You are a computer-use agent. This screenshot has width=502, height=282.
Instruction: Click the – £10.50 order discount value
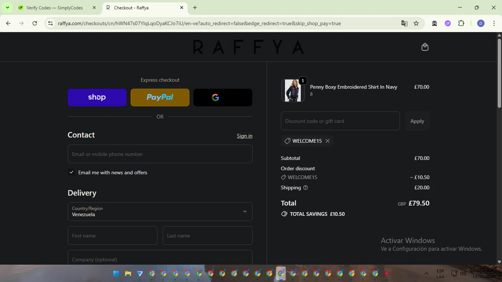coord(420,177)
